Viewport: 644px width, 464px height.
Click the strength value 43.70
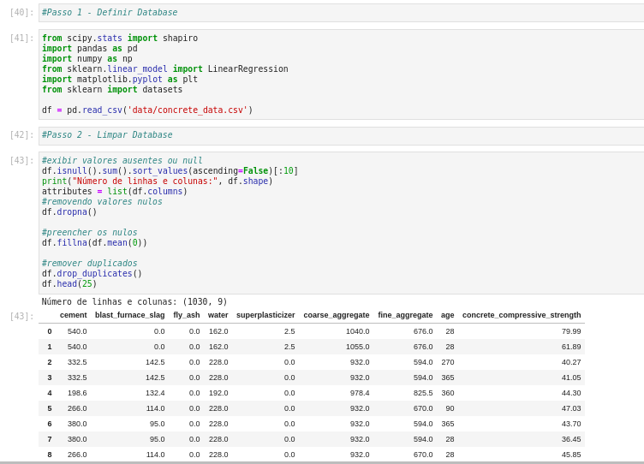click(571, 424)
